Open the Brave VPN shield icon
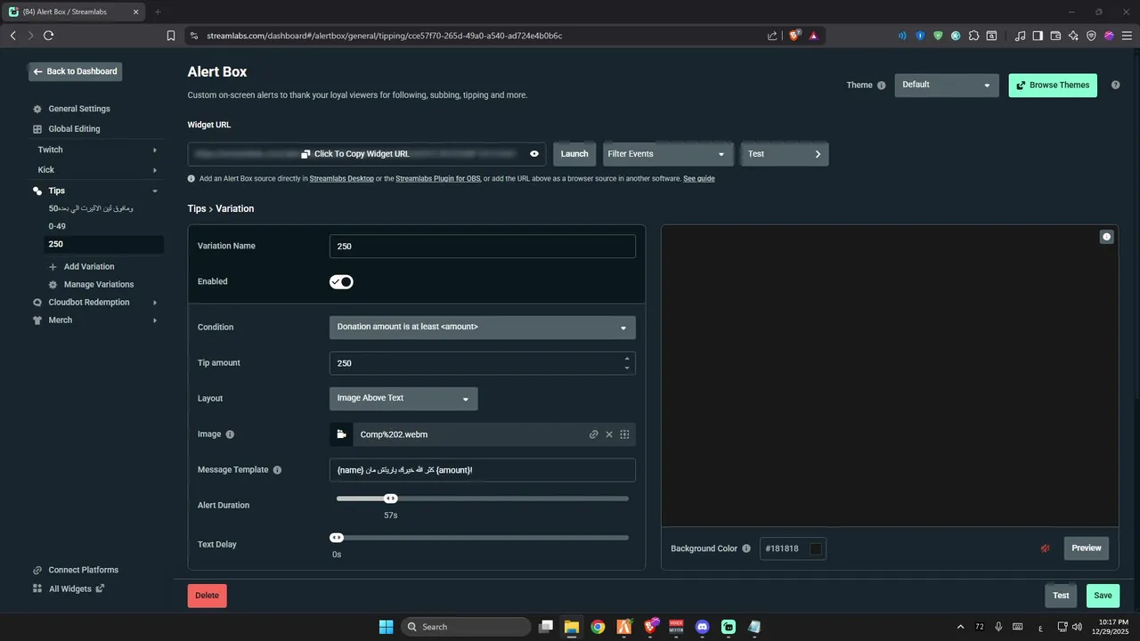 pos(1091,36)
